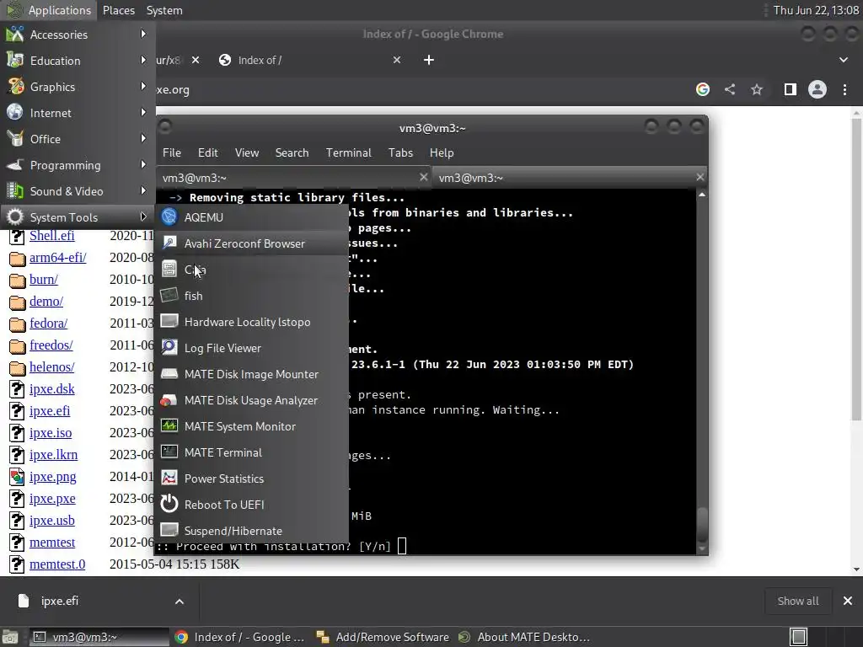The height and width of the screenshot is (647, 863).
Task: Open Avahi Zeroconf Browser entry
Action: pyautogui.click(x=251, y=243)
